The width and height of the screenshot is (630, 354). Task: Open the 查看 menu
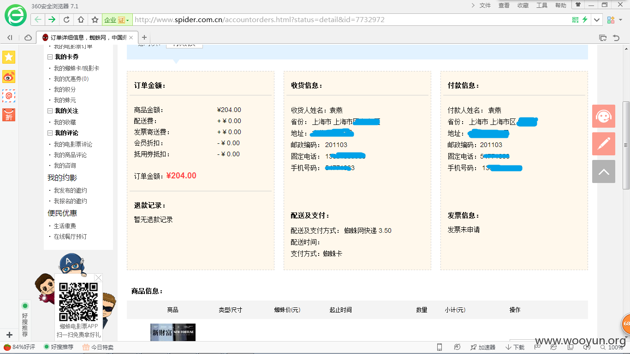coord(504,6)
